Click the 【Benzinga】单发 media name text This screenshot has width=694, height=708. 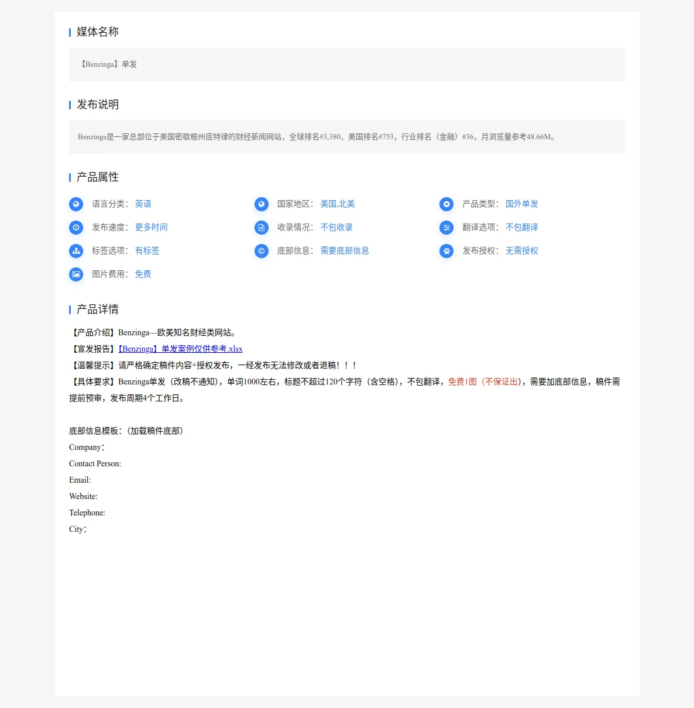click(x=108, y=64)
